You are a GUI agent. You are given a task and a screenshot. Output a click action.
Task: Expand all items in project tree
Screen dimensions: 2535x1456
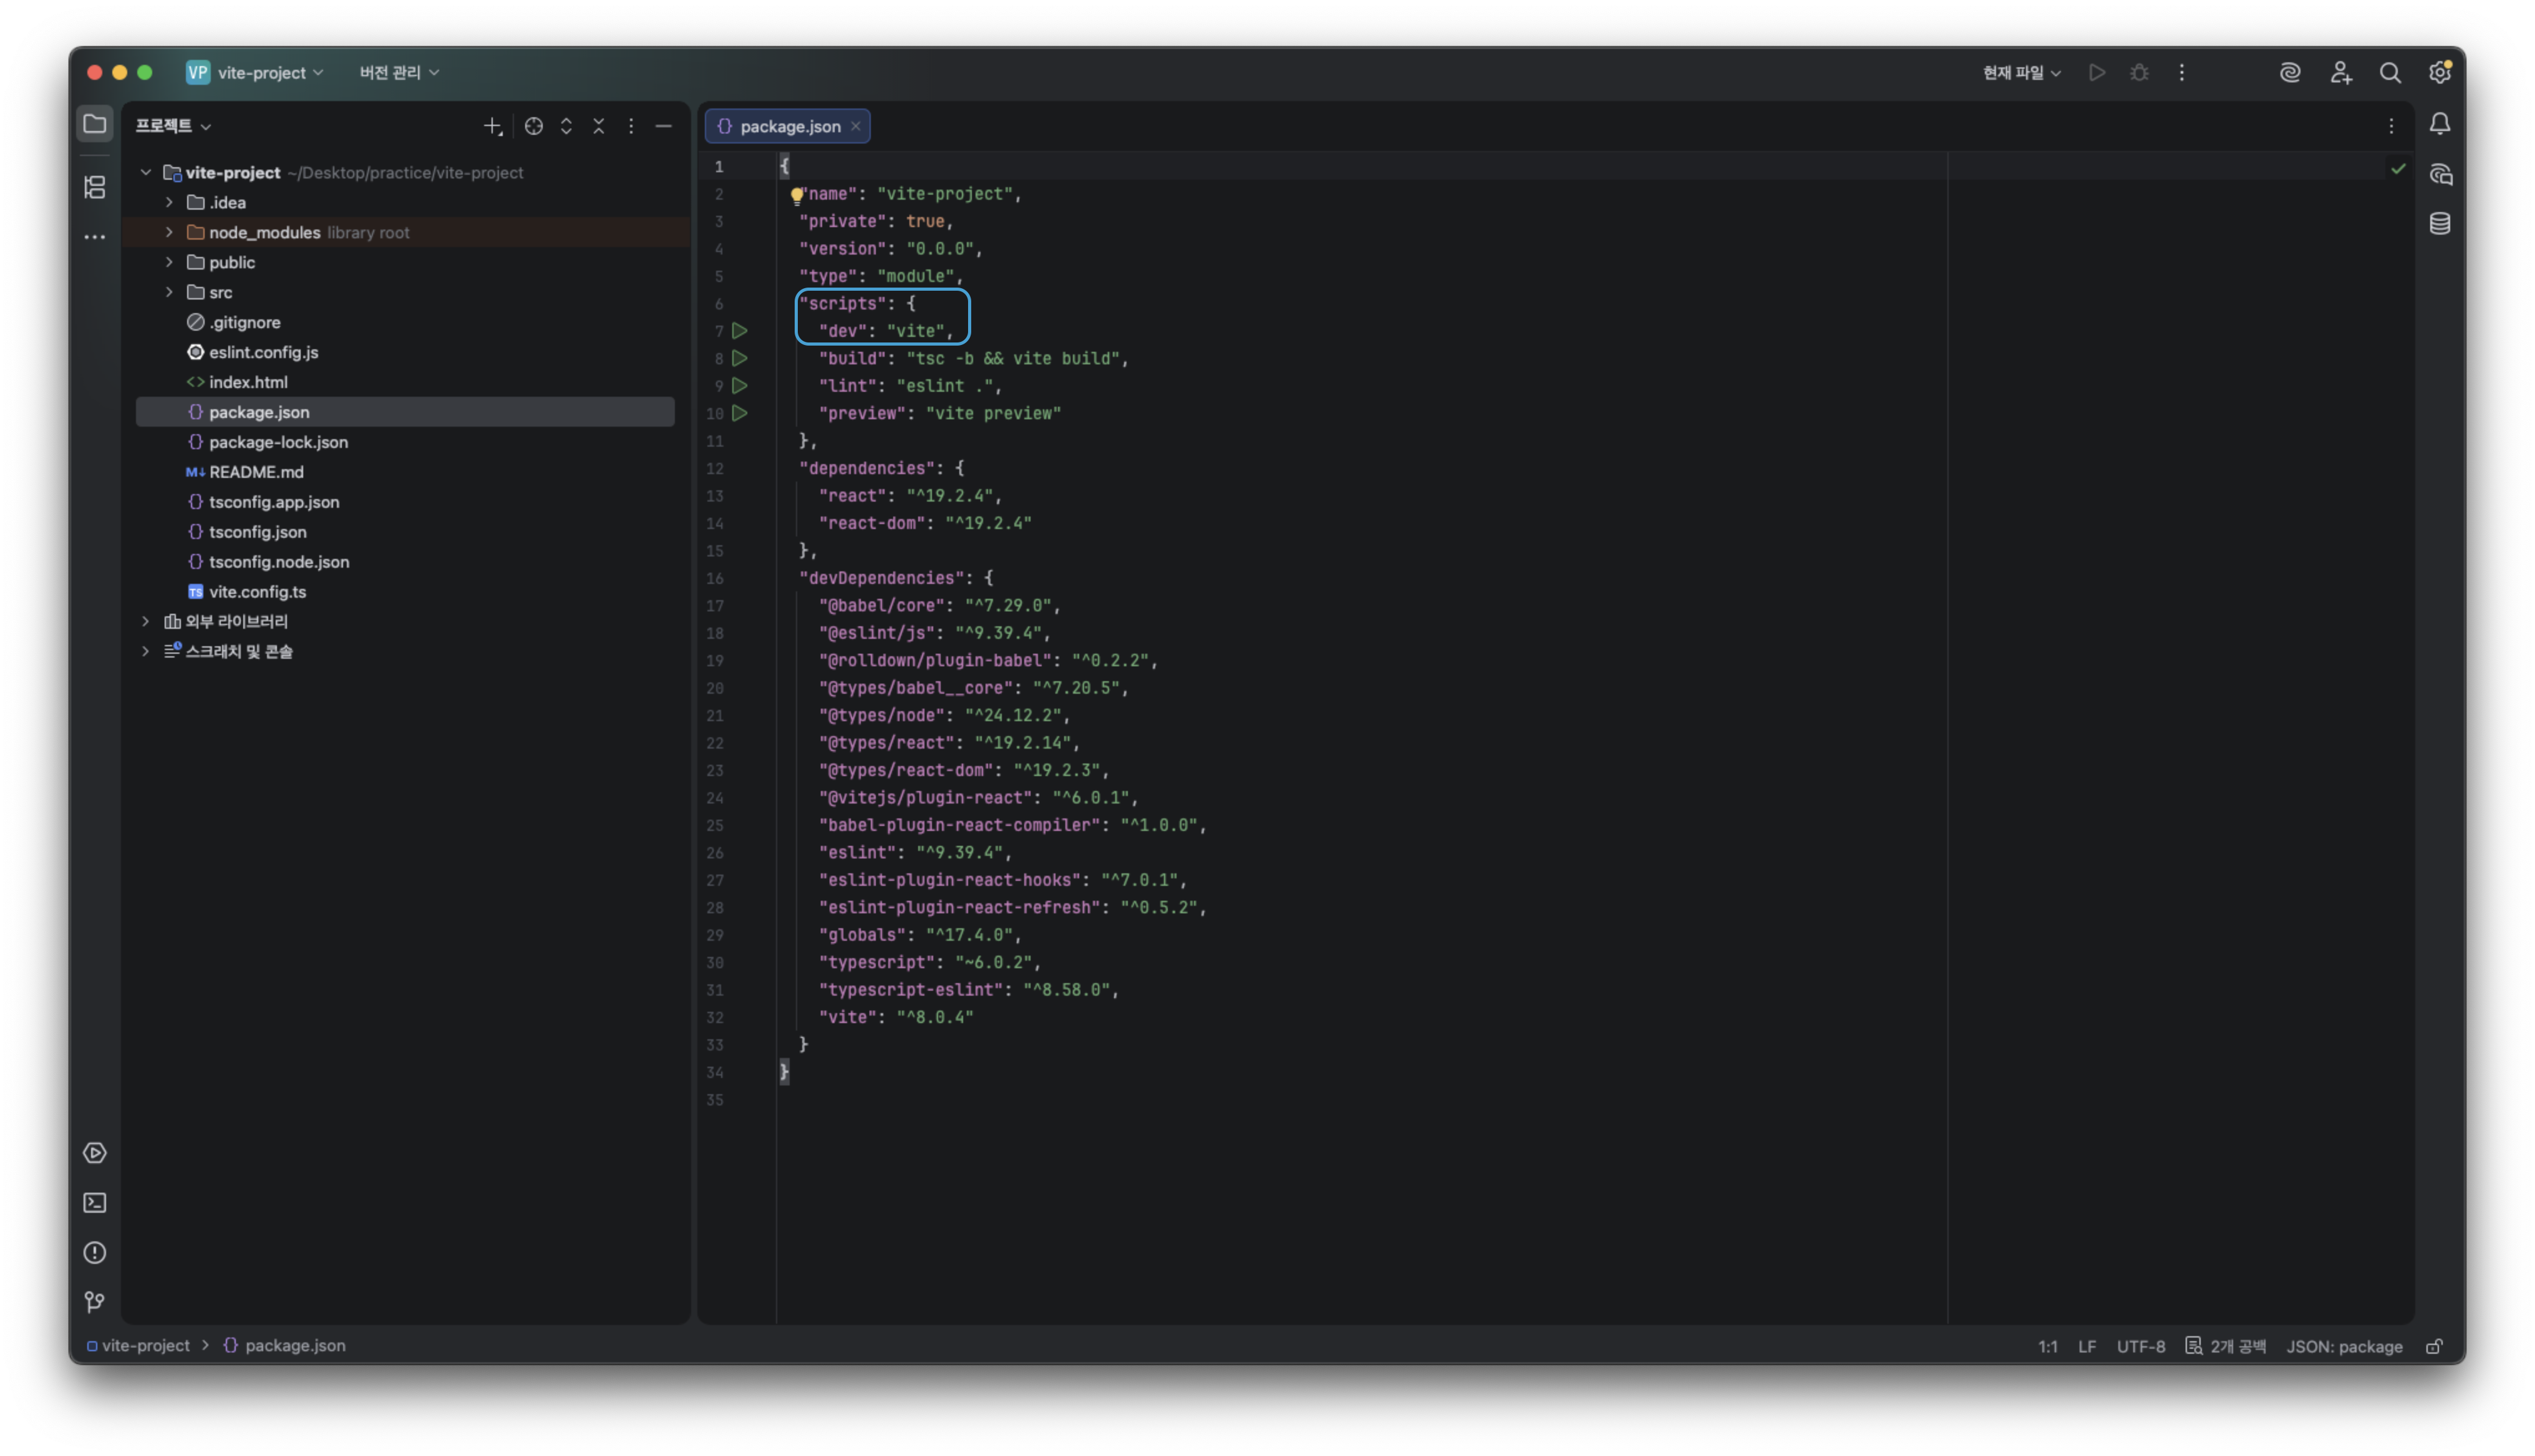click(x=567, y=126)
